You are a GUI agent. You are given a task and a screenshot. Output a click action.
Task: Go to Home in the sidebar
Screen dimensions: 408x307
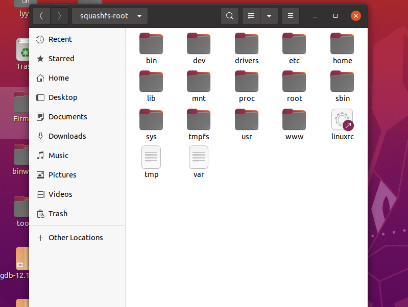click(x=77, y=78)
